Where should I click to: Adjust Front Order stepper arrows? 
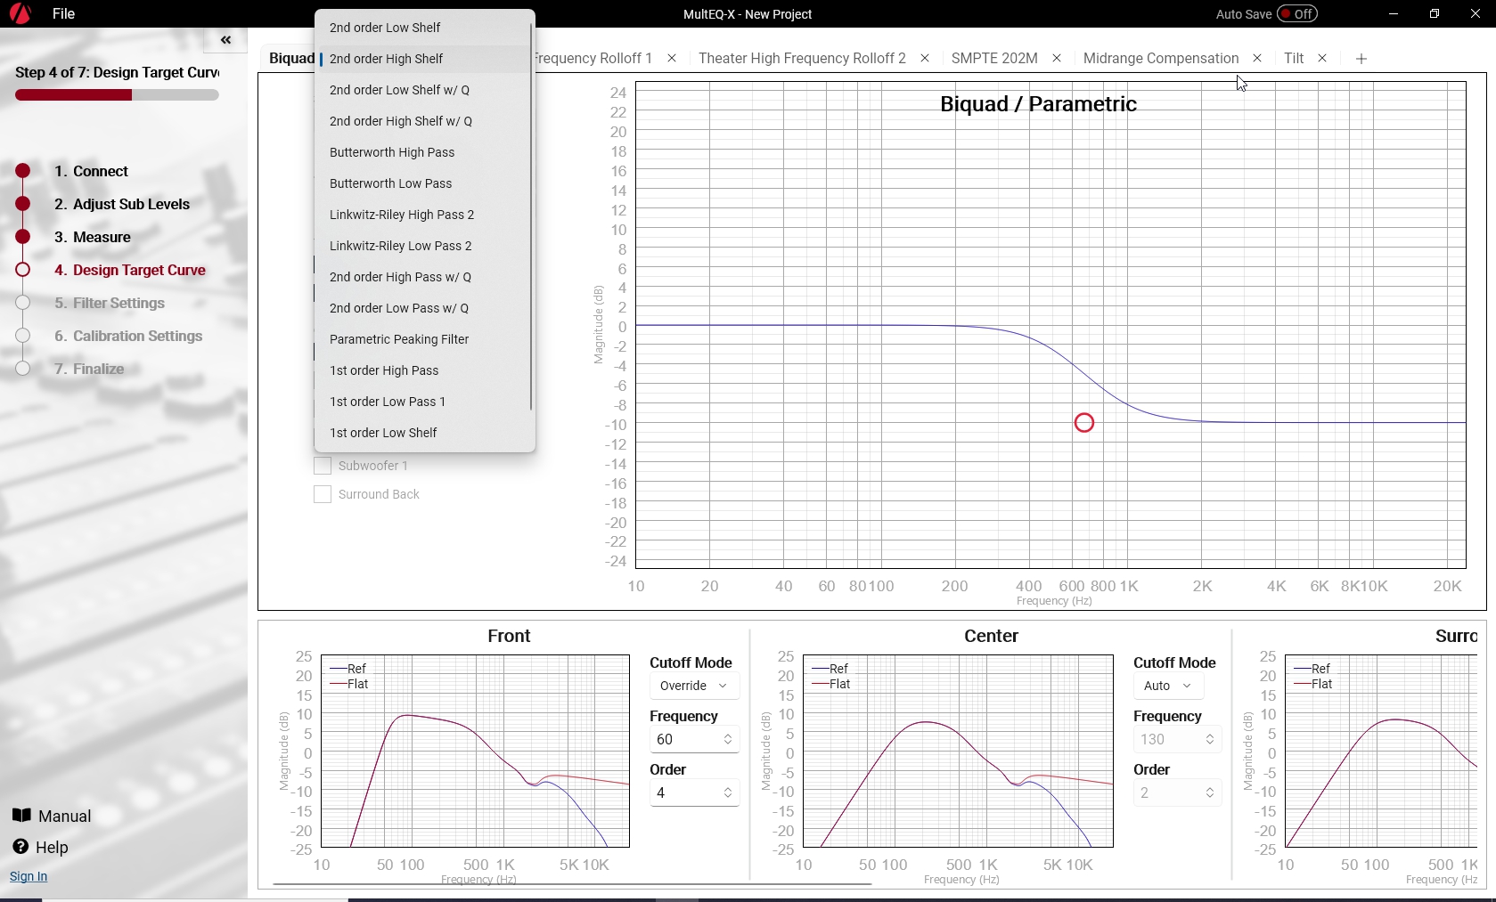tap(728, 792)
